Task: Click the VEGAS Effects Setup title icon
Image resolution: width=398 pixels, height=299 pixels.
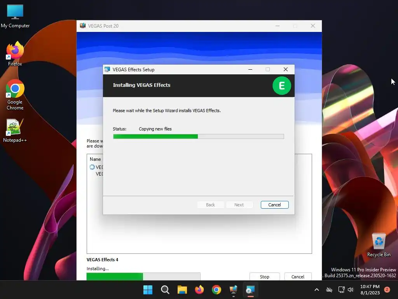Action: click(x=107, y=69)
